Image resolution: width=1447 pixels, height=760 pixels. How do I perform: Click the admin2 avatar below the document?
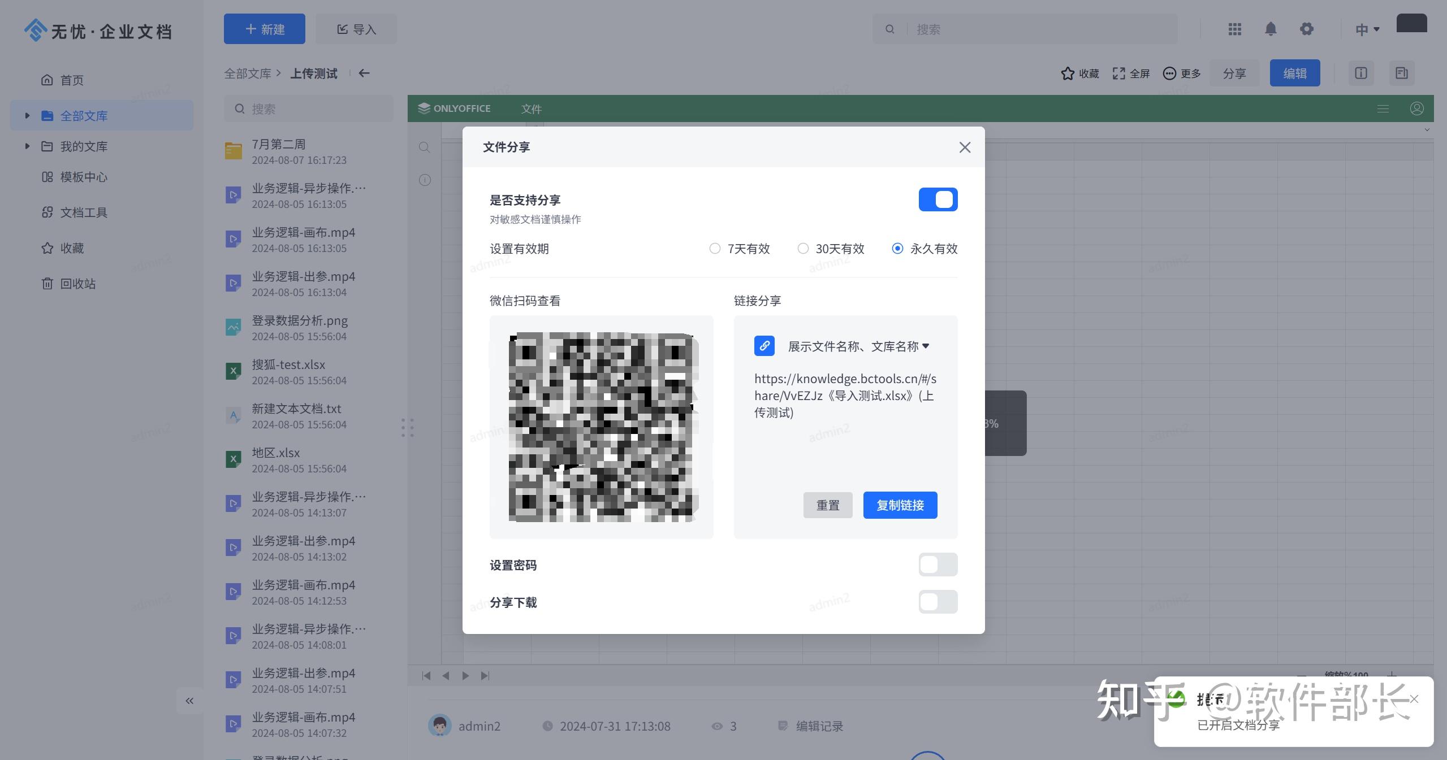click(x=439, y=726)
